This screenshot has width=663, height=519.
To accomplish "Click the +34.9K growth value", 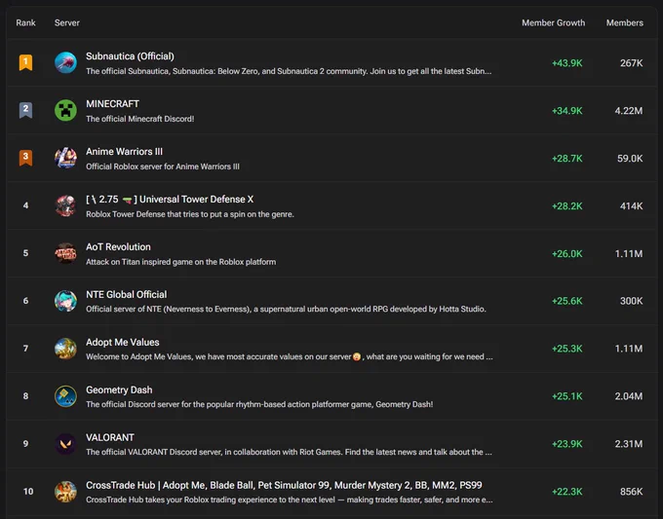I will click(x=567, y=111).
